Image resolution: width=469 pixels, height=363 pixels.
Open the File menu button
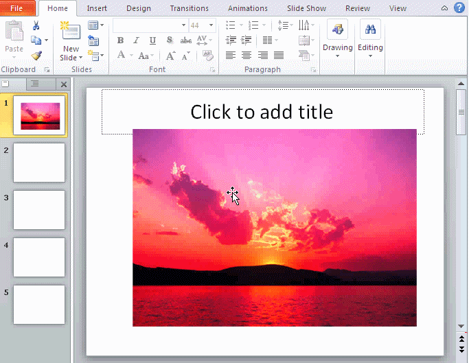click(16, 8)
